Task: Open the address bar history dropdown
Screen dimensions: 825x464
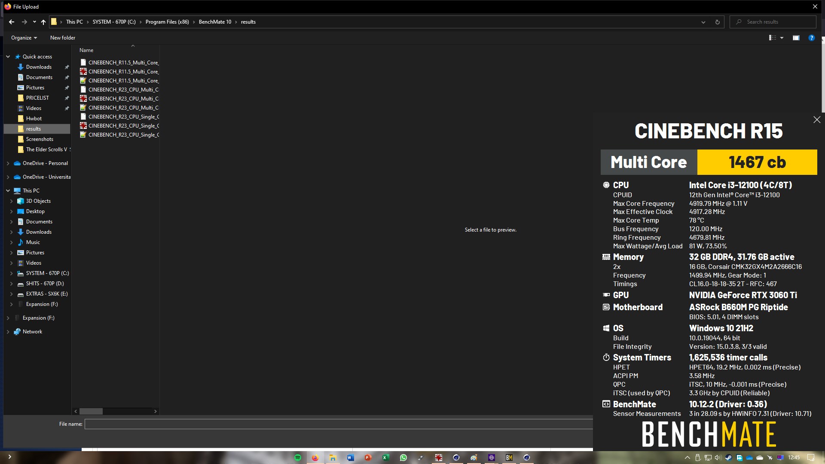Action: click(703, 22)
